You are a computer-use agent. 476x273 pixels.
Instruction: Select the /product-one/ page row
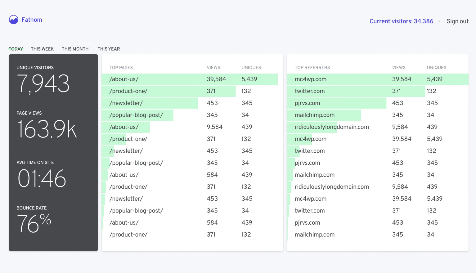click(x=129, y=91)
